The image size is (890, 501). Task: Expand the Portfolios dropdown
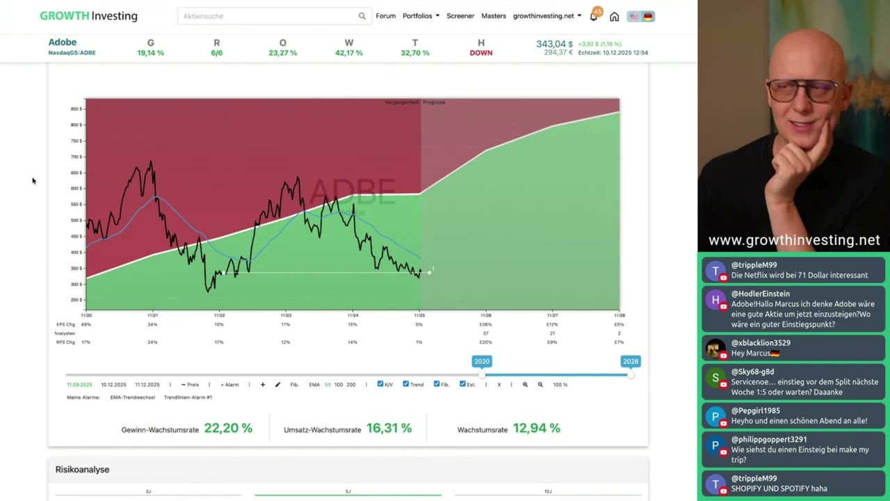[x=421, y=16]
